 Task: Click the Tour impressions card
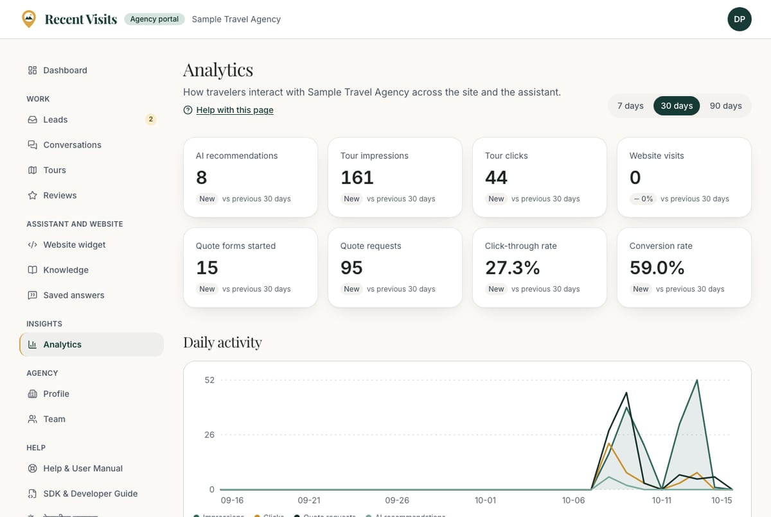coord(395,177)
